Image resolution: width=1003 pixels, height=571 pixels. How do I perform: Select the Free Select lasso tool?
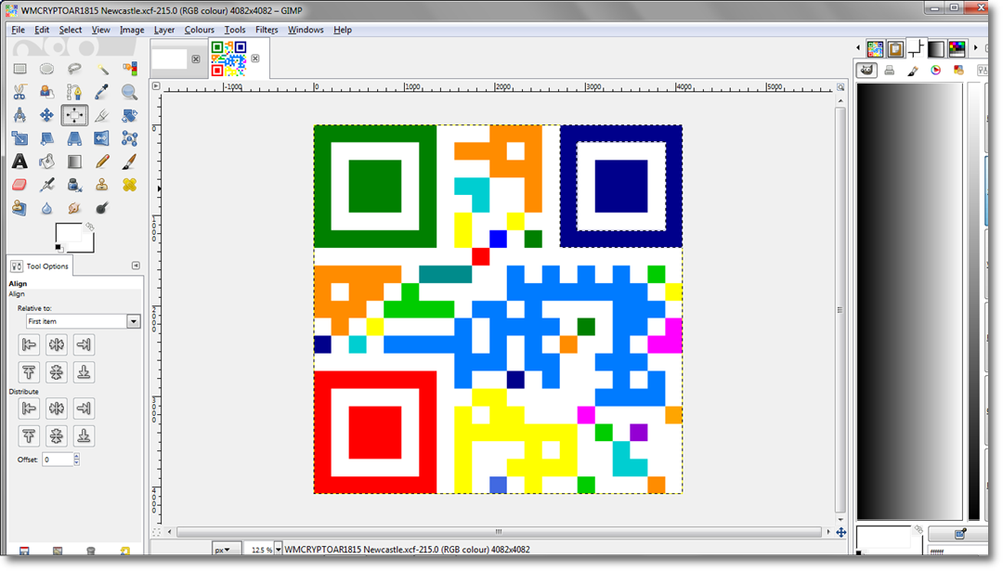pos(74,69)
